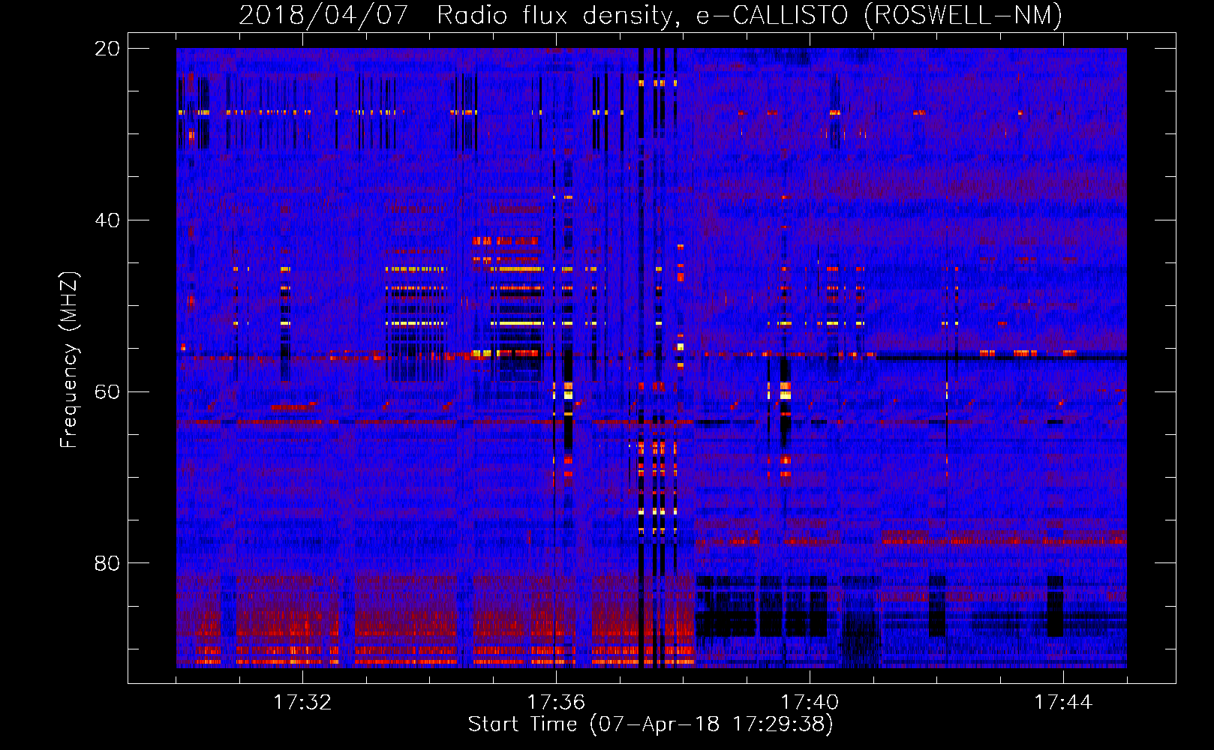
Task: Click the '17:36' time tick label
Action: coord(556,702)
